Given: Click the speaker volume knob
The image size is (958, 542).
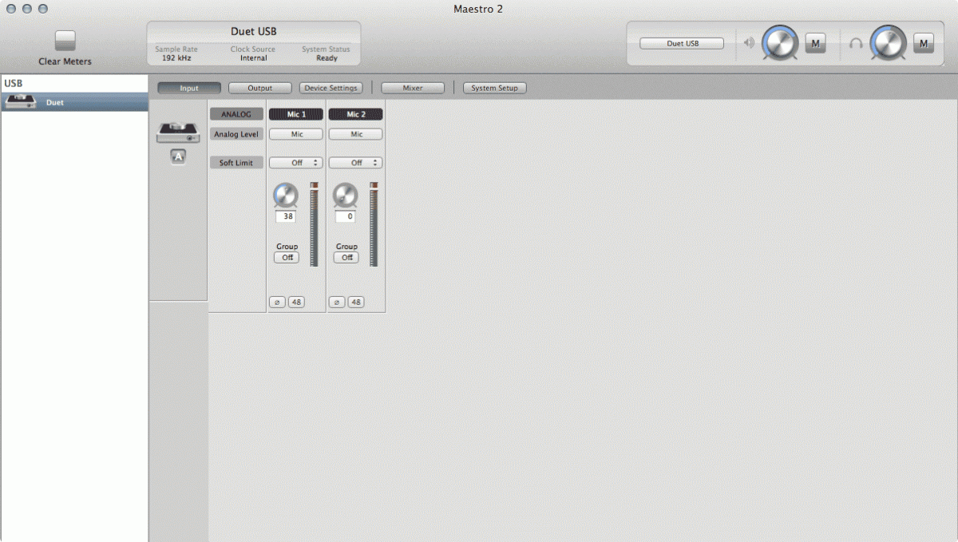Looking at the screenshot, I should 779,42.
